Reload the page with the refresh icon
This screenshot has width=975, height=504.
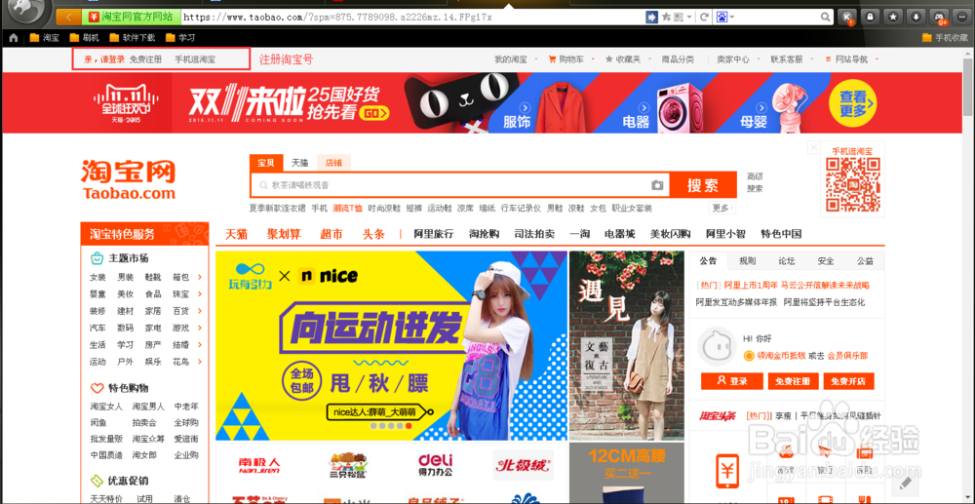pyautogui.click(x=704, y=18)
